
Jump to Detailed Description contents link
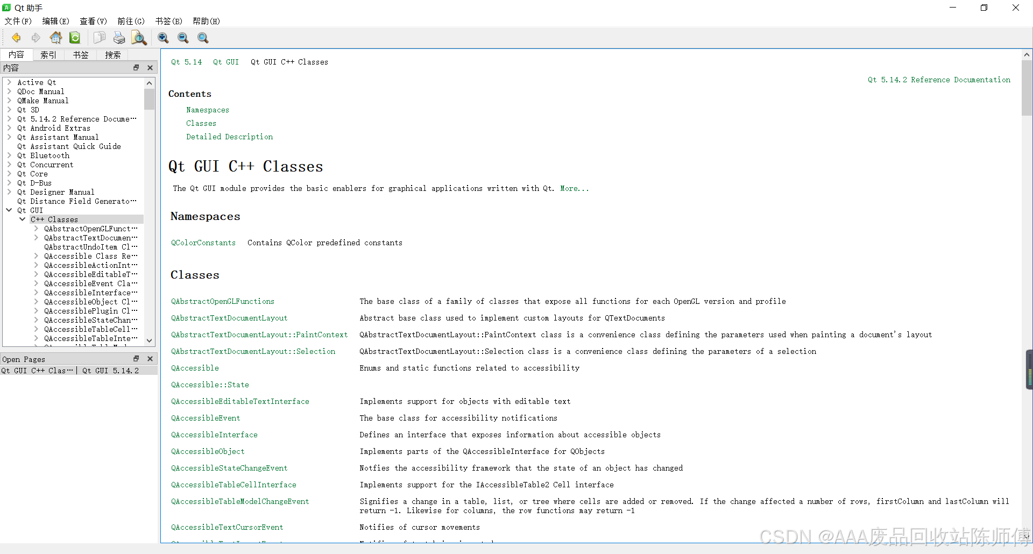coord(230,137)
